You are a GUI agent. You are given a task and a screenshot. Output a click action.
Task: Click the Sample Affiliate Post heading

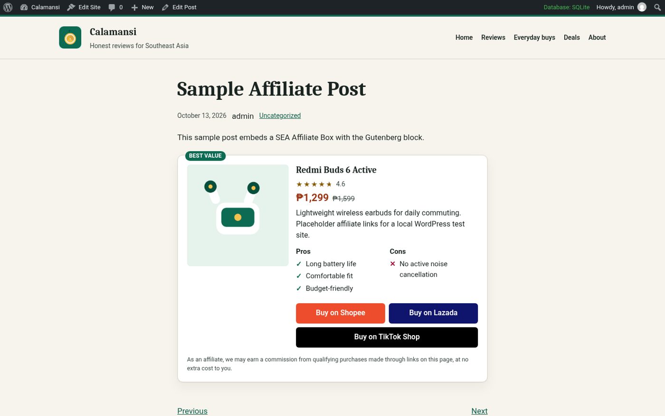point(271,89)
